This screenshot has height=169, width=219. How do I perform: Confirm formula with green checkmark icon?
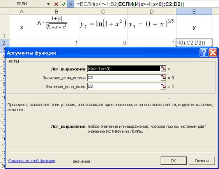pyautogui.click(x=63, y=4)
